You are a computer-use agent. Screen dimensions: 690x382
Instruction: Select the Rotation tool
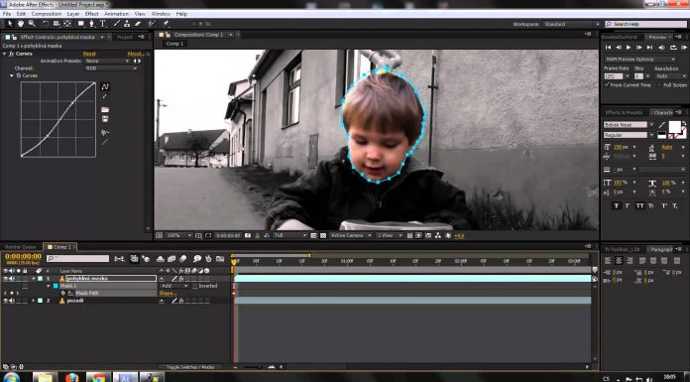coord(46,24)
